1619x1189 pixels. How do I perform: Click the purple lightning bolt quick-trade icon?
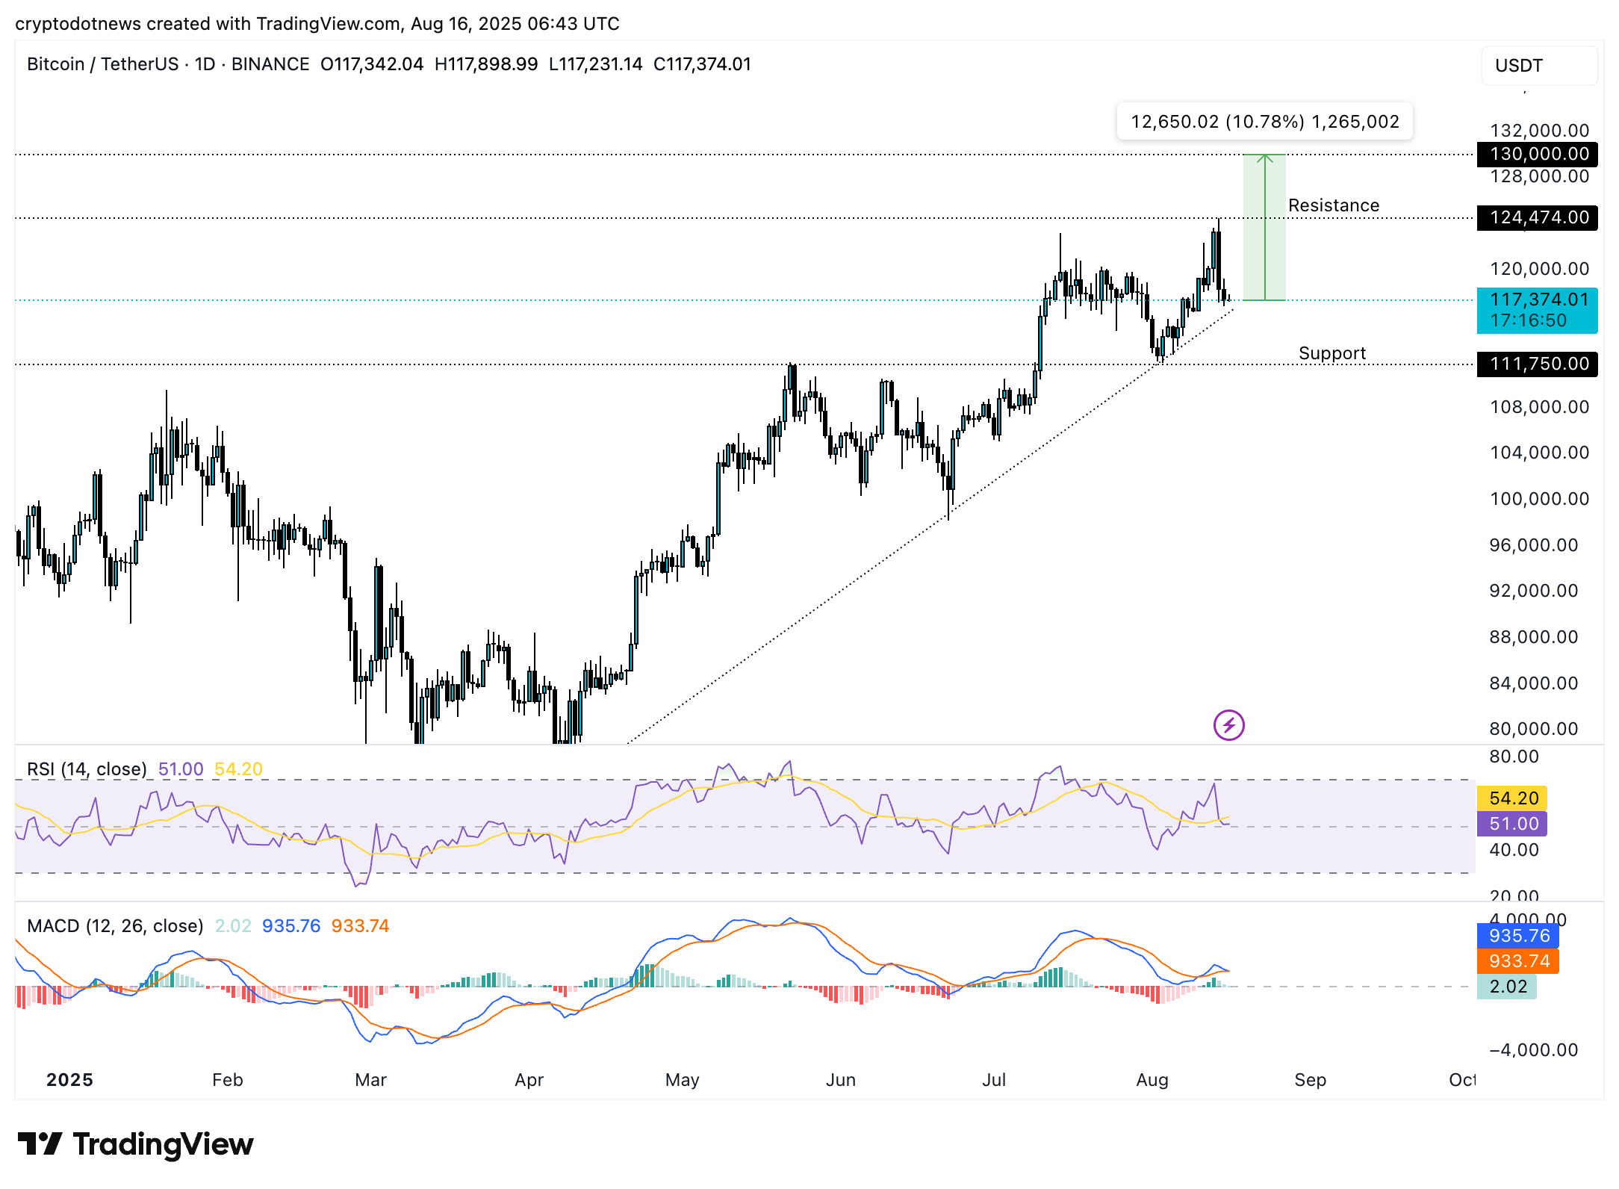pyautogui.click(x=1231, y=723)
